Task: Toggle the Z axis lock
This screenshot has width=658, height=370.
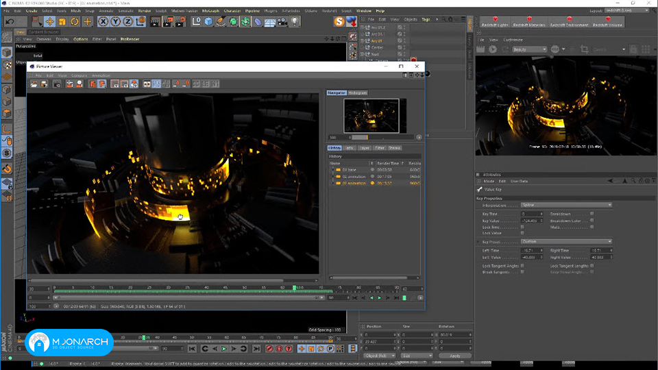Action: point(128,21)
